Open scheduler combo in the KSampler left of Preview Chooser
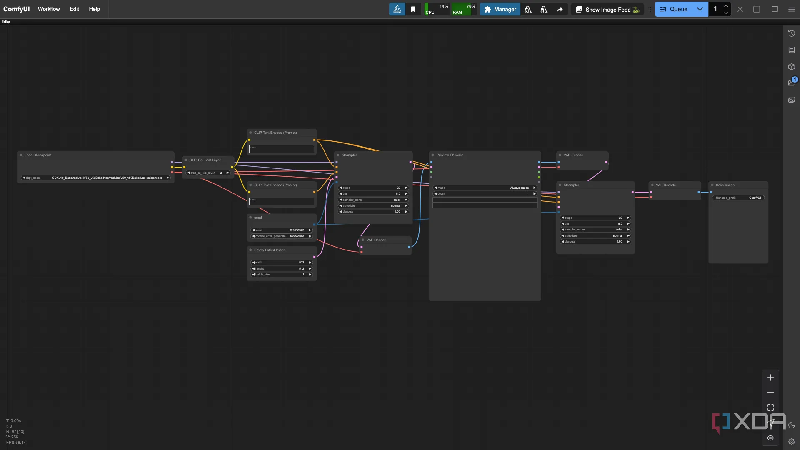The image size is (800, 450). 373,206
